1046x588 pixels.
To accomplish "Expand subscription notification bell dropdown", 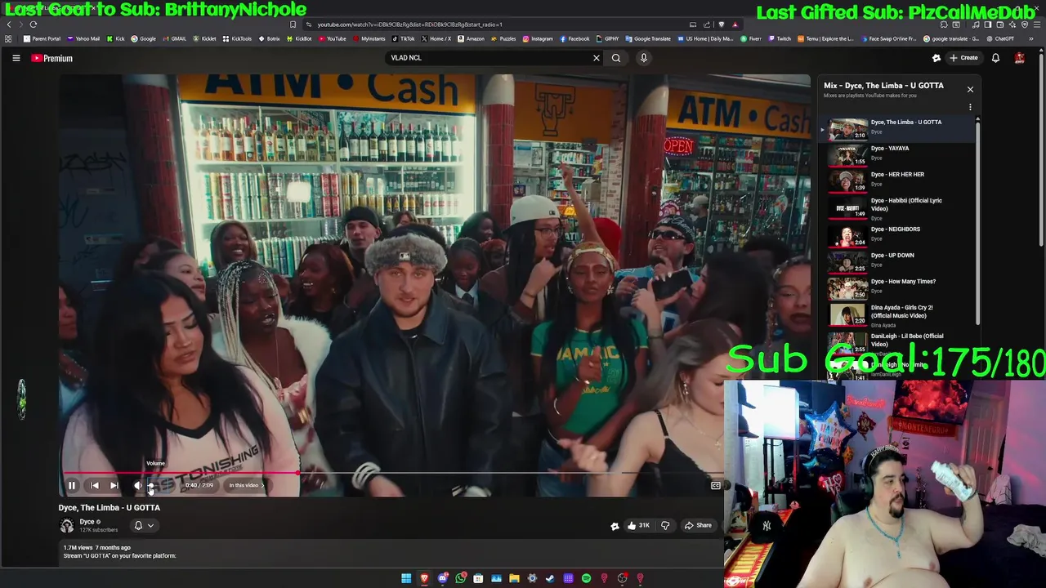I will coord(144,525).
